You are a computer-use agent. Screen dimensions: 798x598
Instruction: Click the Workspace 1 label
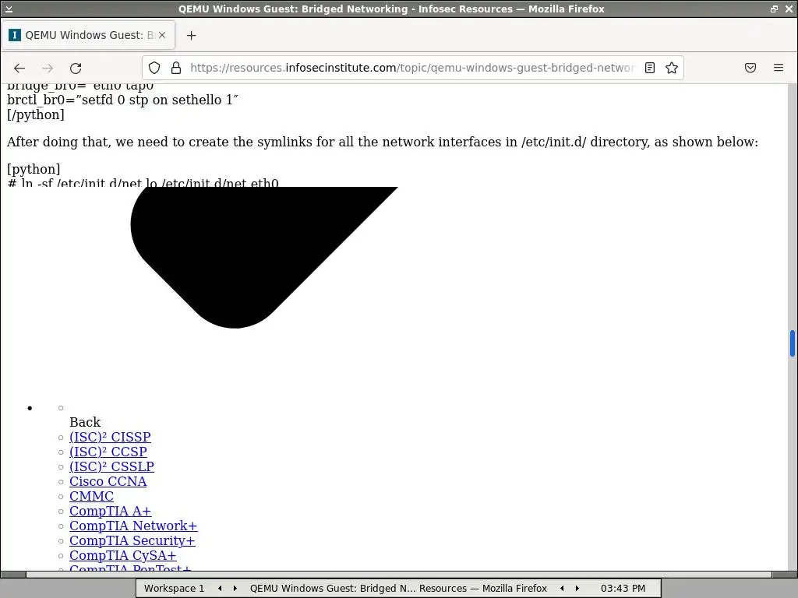click(x=174, y=589)
